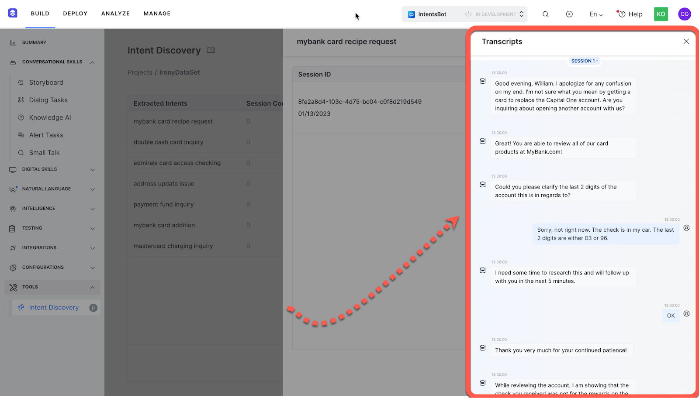The image size is (699, 398).
Task: Click the Conversational Skills section icon
Action: pyautogui.click(x=13, y=62)
